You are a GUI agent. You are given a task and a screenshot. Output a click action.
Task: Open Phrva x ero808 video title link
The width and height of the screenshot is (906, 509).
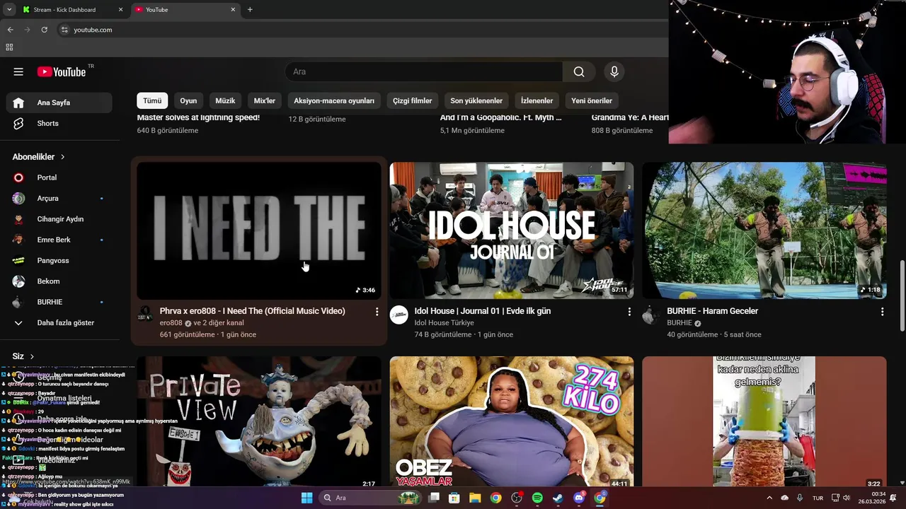click(x=253, y=311)
